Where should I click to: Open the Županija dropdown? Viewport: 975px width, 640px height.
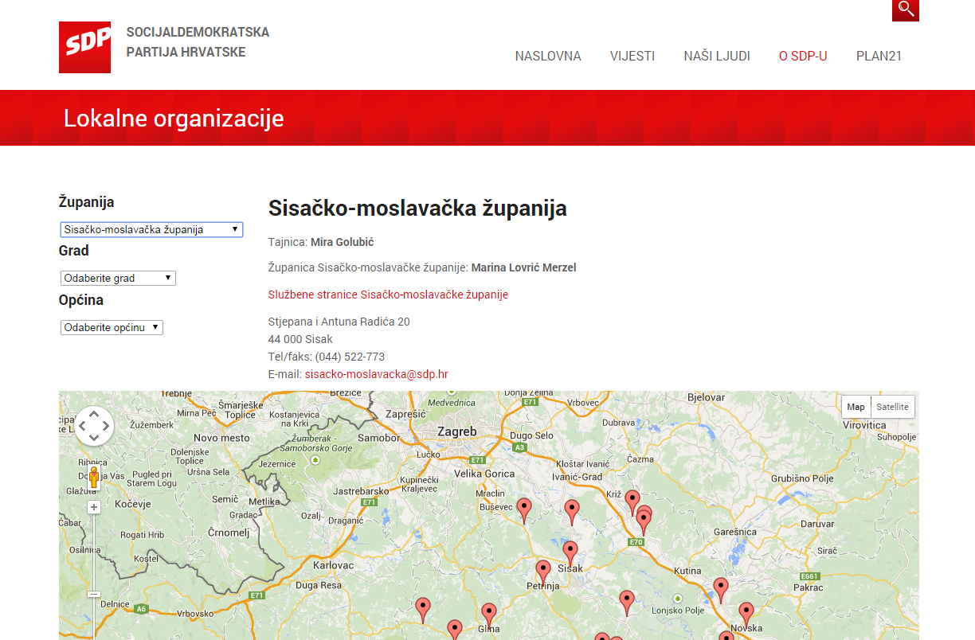(x=151, y=229)
